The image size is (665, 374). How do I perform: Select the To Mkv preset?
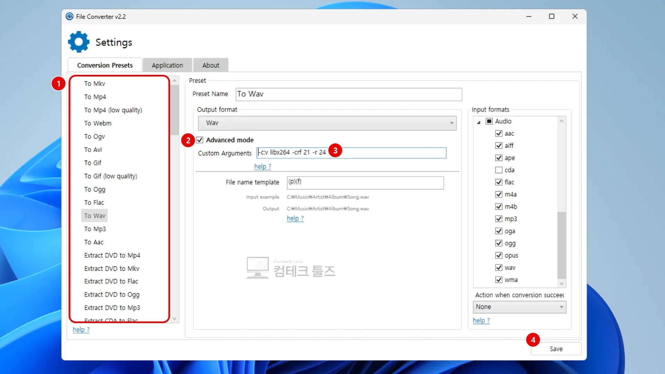pyautogui.click(x=95, y=83)
